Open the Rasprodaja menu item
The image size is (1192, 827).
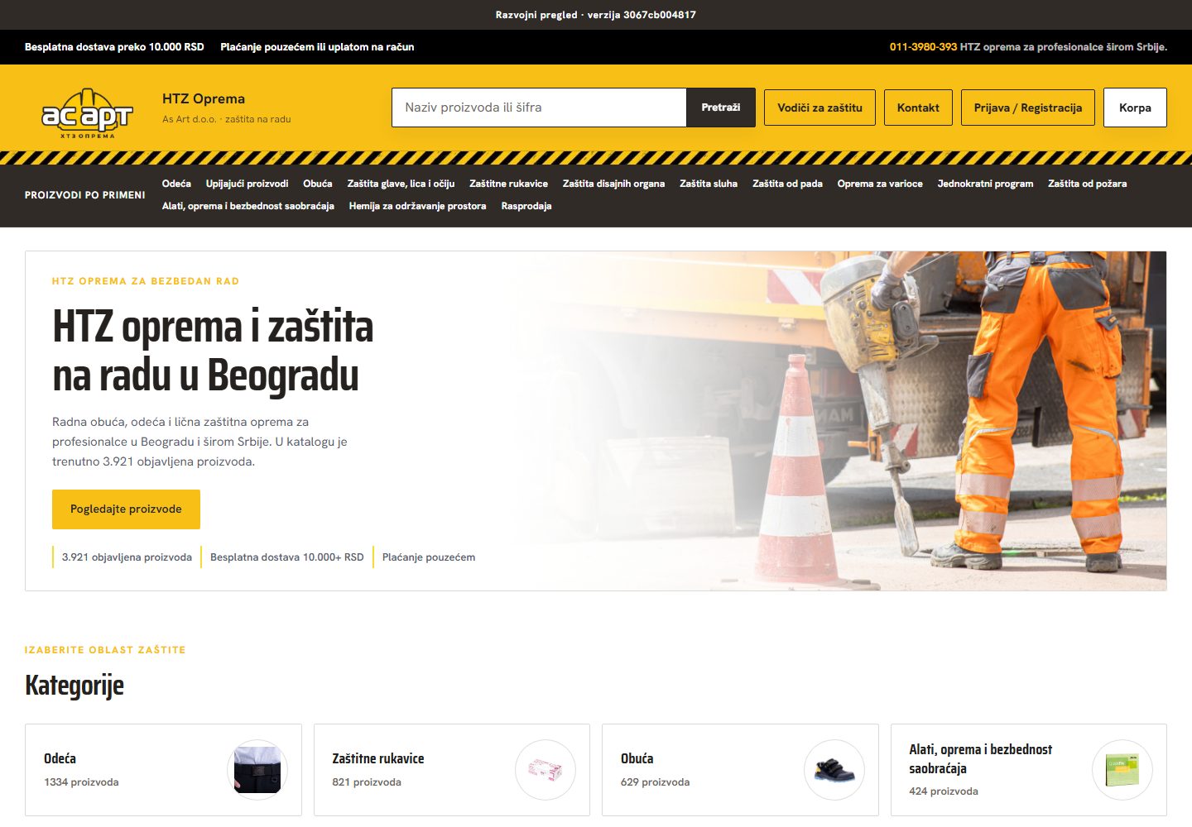coord(526,206)
